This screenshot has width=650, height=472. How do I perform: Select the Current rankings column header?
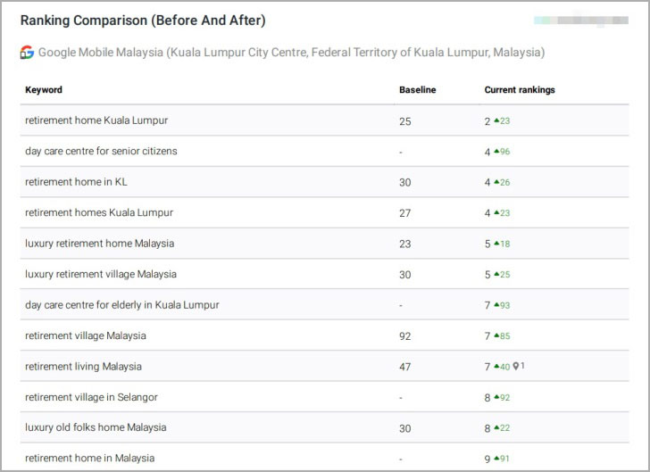tap(520, 90)
